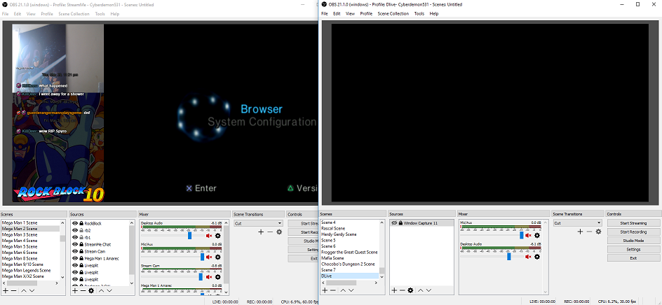Open transition properties gear in StreamMe window

click(279, 232)
